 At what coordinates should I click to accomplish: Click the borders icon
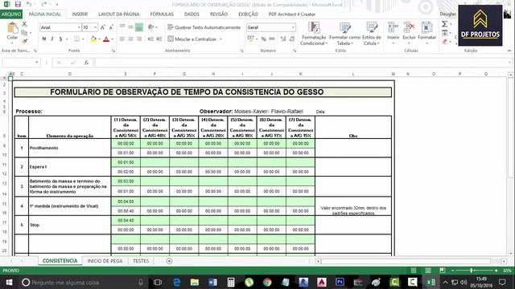tap(76, 39)
